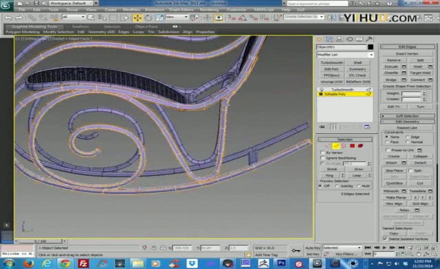Open the Loops ribbon panel
The height and width of the screenshot is (269, 440).
coord(138,32)
